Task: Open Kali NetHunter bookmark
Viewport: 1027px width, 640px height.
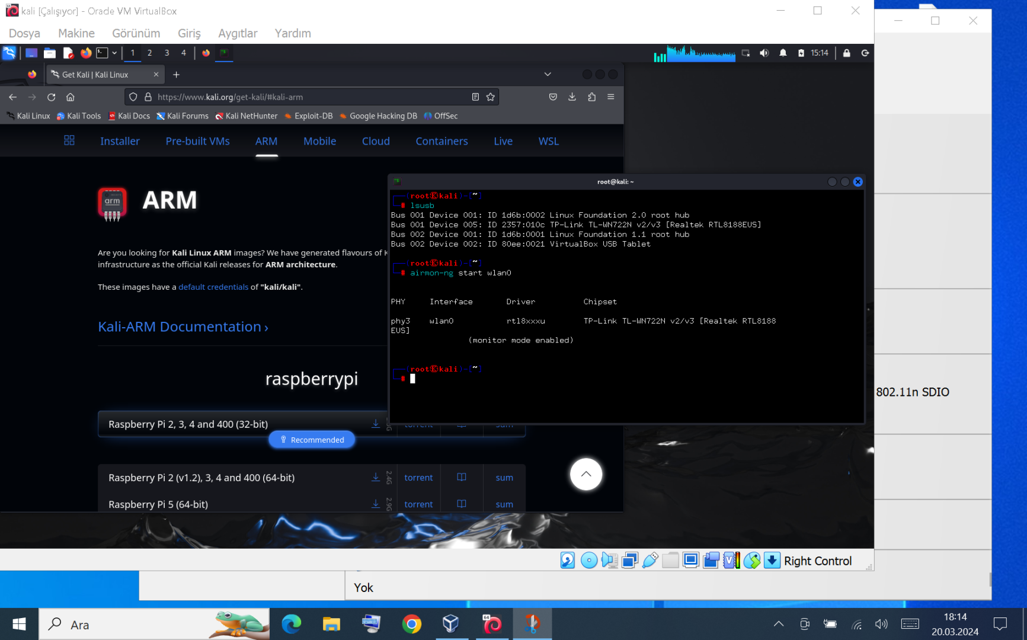Action: tap(247, 116)
